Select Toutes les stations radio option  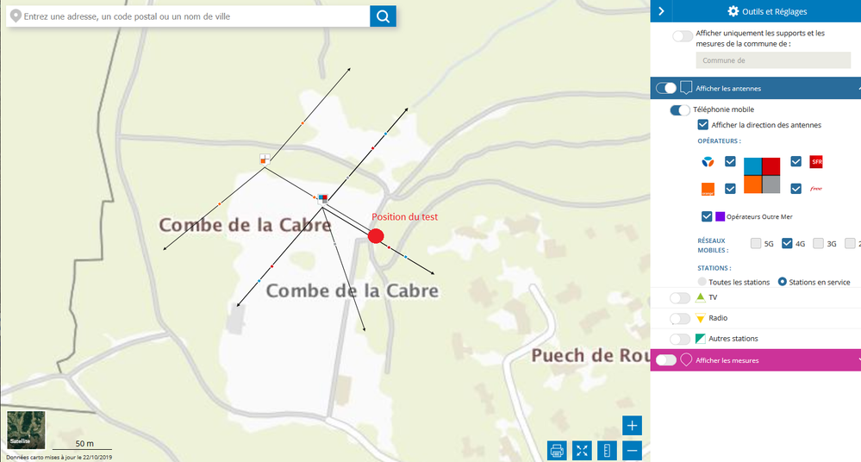tap(702, 282)
